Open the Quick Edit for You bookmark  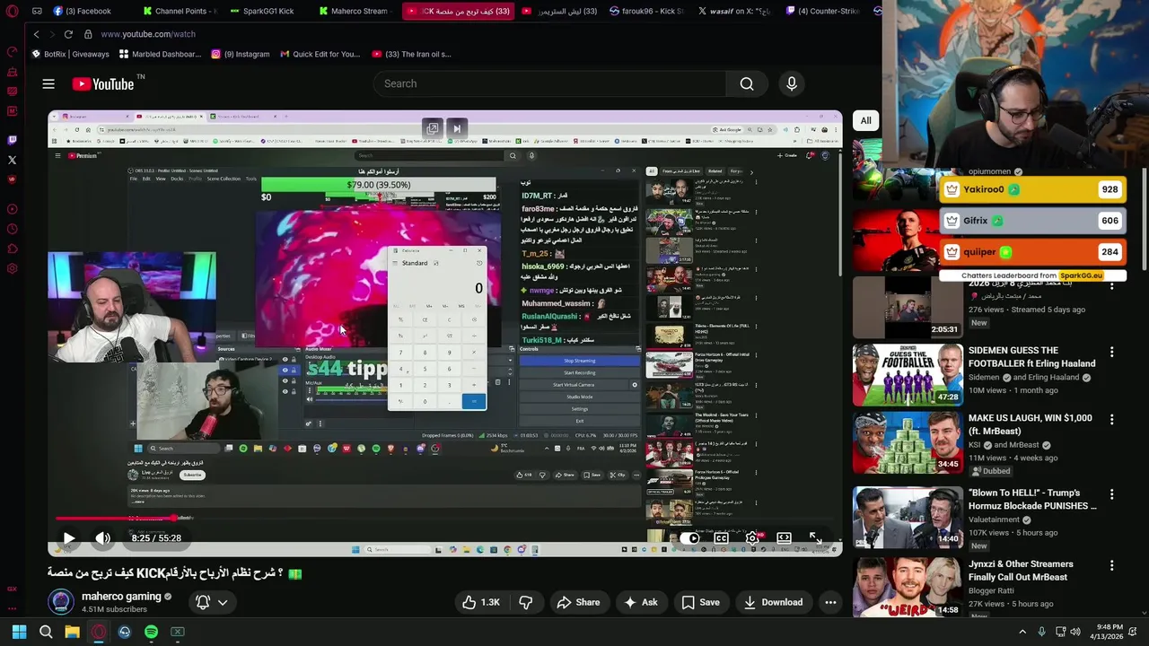[320, 54]
